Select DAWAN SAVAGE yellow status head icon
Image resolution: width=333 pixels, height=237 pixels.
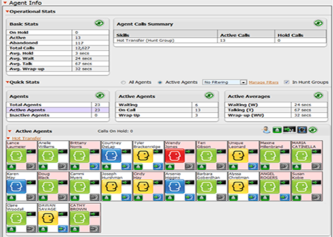[x=48, y=218]
